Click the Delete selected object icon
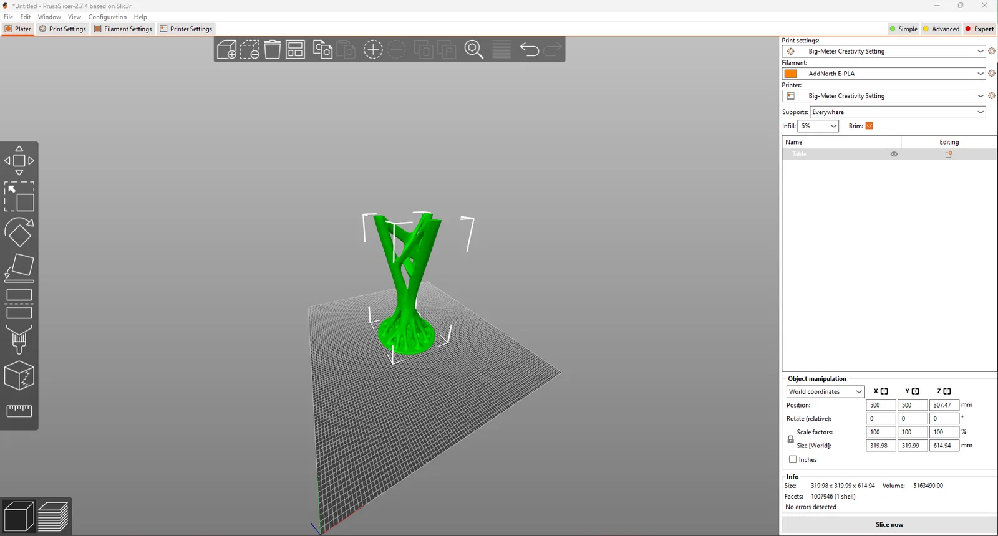Image resolution: width=998 pixels, height=536 pixels. coord(249,49)
